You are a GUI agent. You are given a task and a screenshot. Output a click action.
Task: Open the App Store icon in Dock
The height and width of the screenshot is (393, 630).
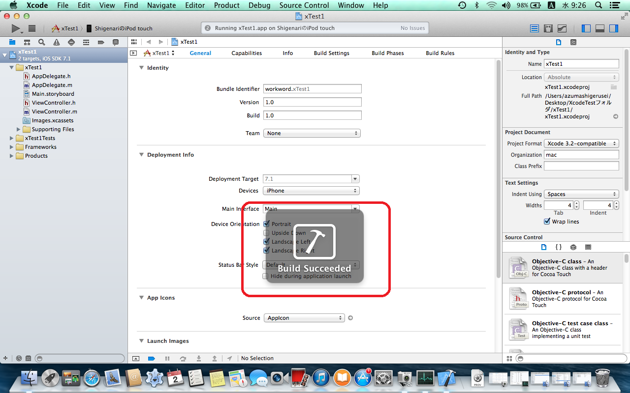(x=363, y=378)
